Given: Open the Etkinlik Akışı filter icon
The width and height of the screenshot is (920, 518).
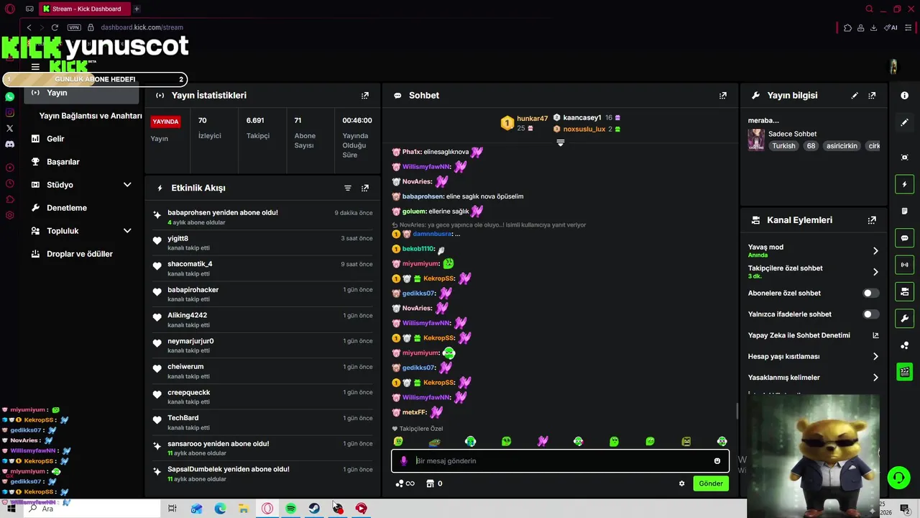Looking at the screenshot, I should (348, 188).
